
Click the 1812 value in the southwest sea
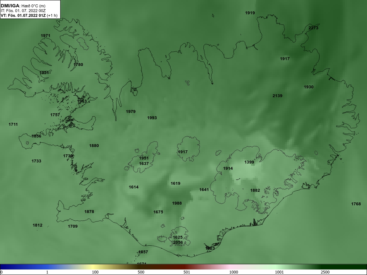click(x=37, y=225)
